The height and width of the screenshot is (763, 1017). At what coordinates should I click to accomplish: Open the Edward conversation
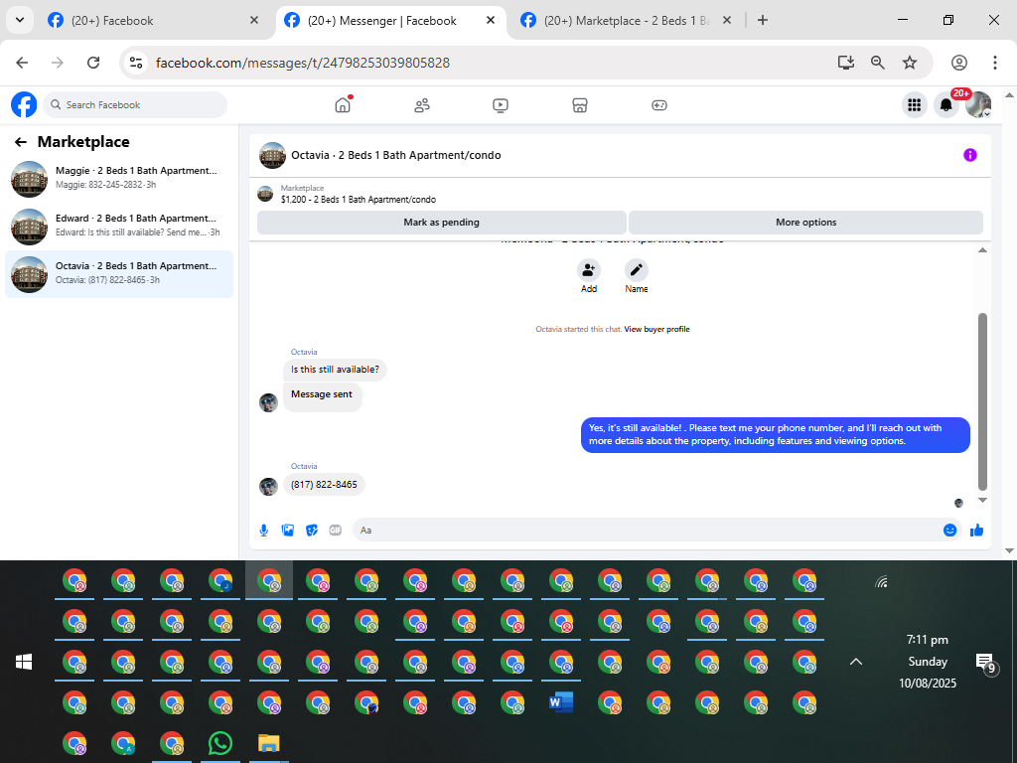(119, 227)
